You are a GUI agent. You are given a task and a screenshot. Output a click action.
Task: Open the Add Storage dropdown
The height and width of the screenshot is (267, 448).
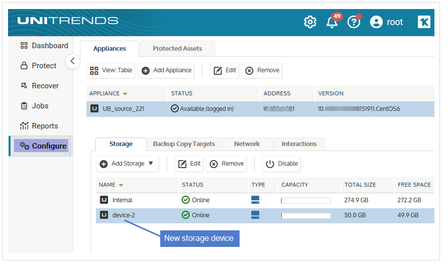[128, 164]
